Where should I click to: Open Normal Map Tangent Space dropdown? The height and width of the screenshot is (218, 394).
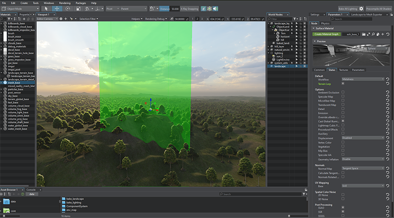pos(363,168)
